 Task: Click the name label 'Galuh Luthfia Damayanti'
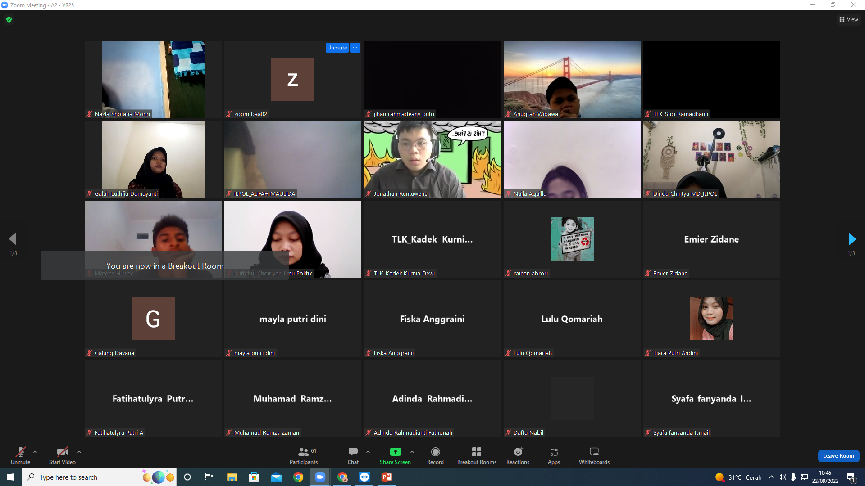tap(126, 194)
